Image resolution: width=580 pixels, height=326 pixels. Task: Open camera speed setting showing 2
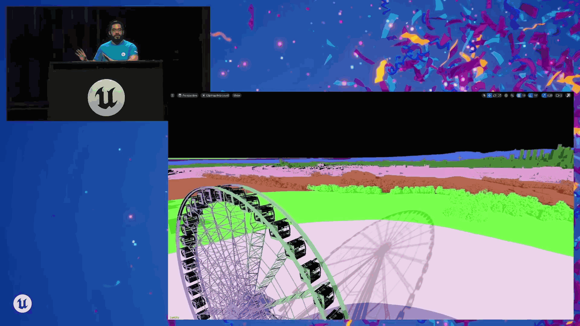[559, 95]
